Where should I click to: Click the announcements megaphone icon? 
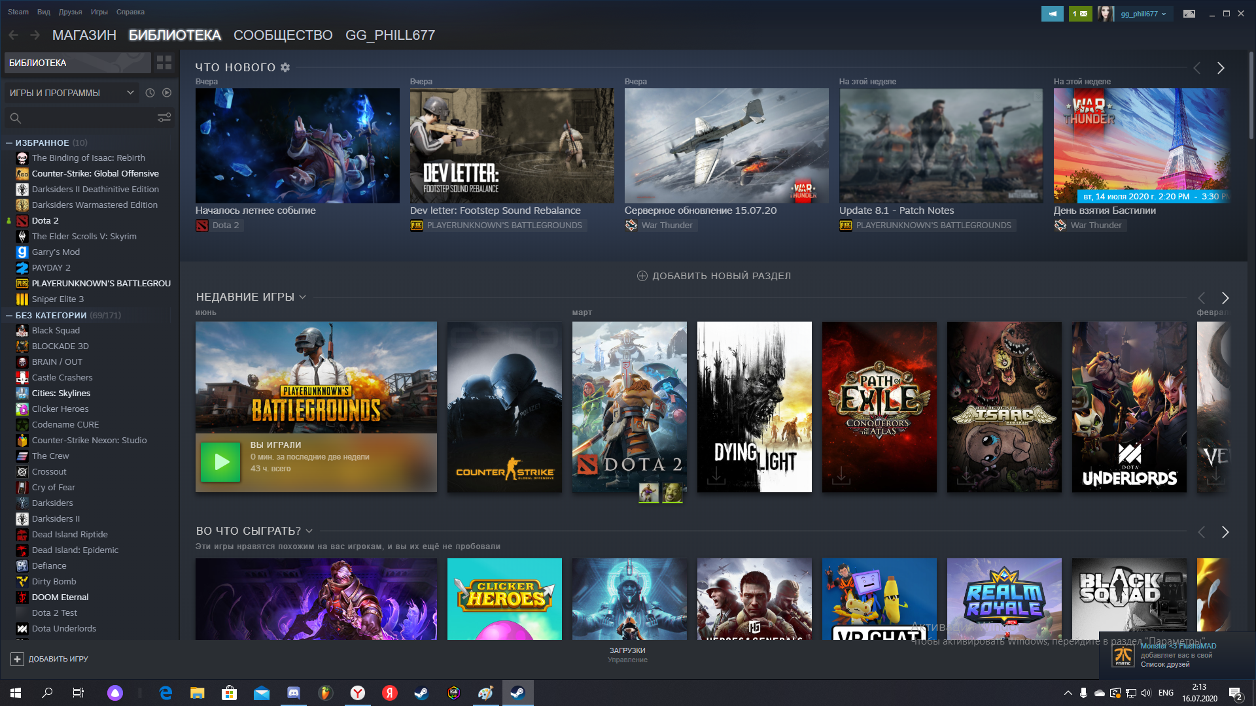1052,14
